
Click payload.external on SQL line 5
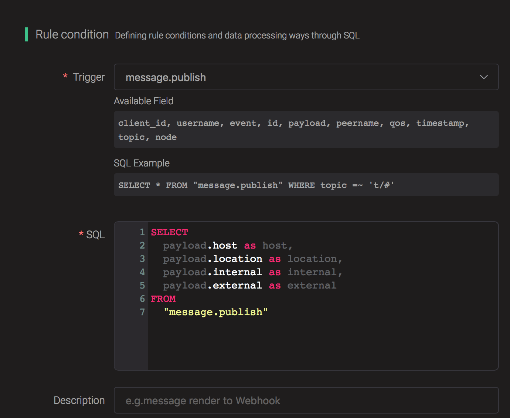pos(212,286)
